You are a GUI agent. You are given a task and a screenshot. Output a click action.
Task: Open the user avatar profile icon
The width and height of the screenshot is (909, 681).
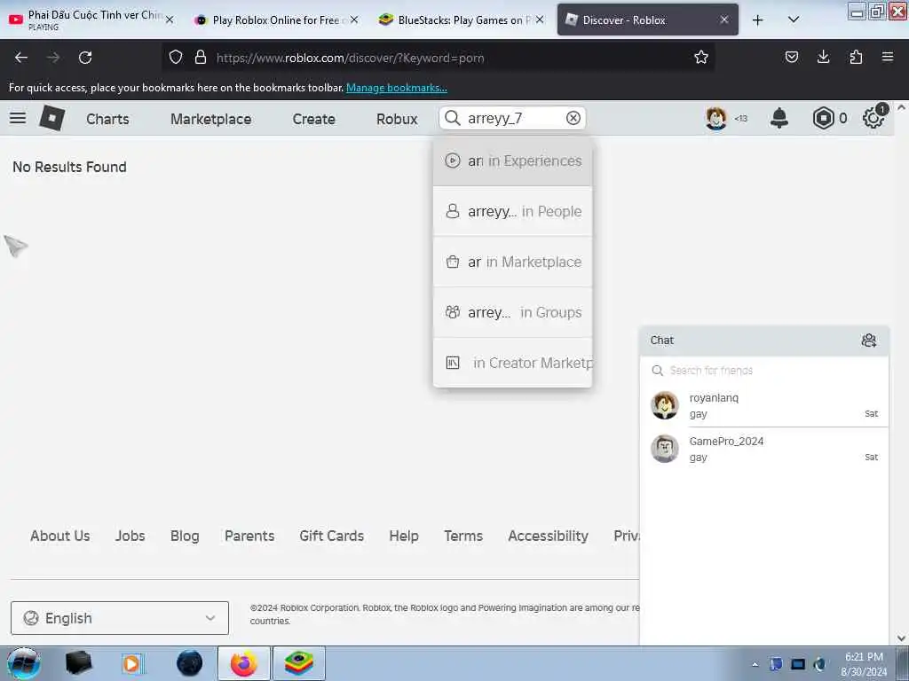716,118
